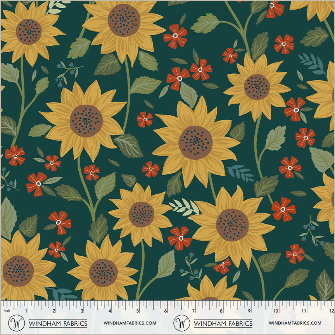The height and width of the screenshot is (335, 335).
Task: Click the sunflower in the top-left corner
Action: coord(28,32)
